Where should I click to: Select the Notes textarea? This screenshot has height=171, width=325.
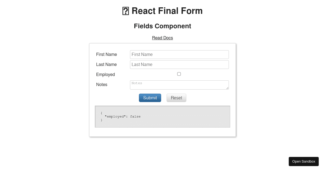tap(179, 85)
